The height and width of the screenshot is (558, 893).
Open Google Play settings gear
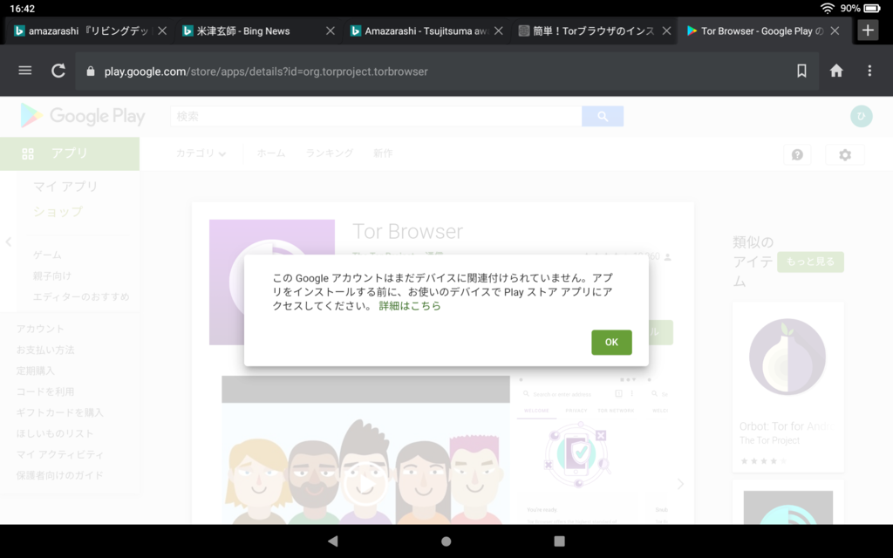click(845, 154)
